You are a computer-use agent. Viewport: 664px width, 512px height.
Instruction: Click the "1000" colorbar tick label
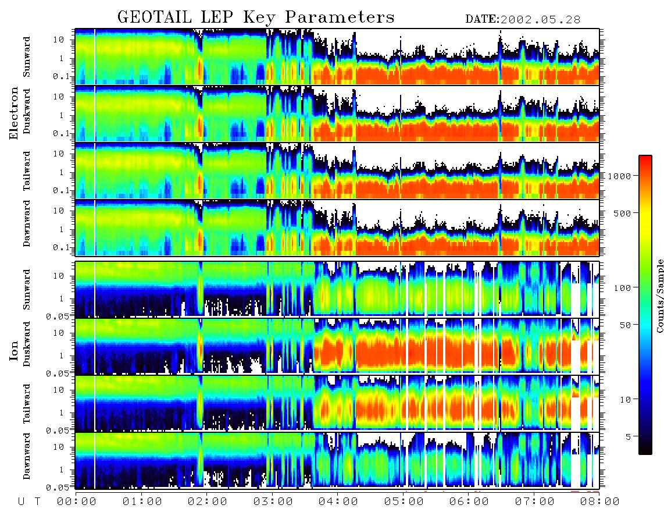tap(619, 176)
